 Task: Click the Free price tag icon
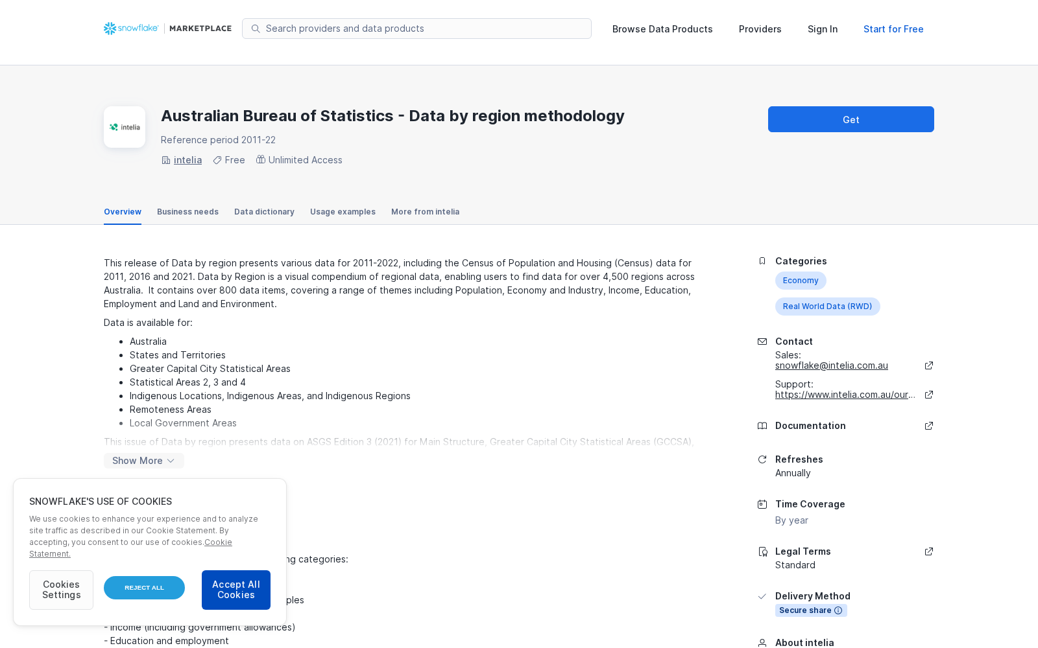[x=217, y=160]
